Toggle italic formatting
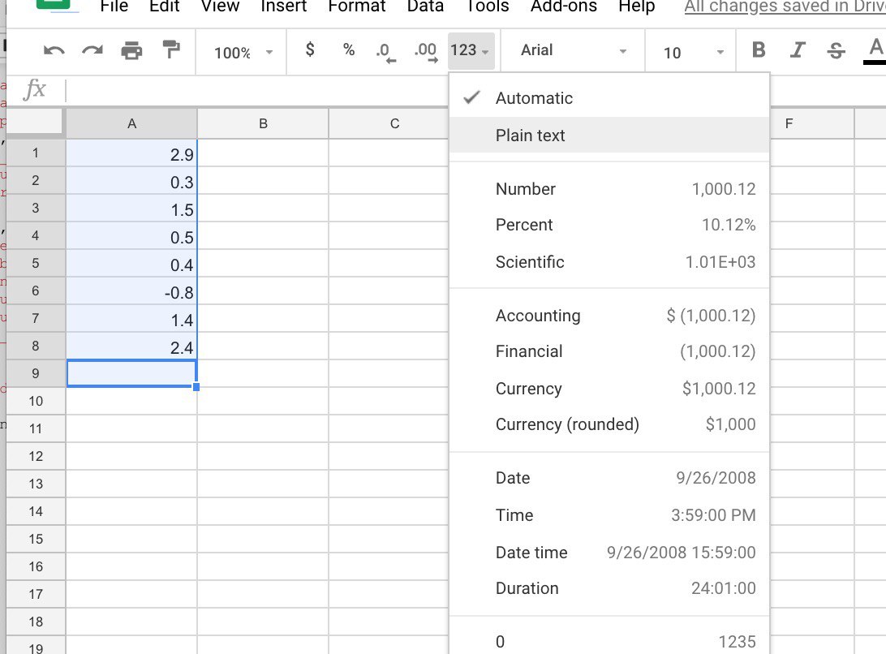886x654 pixels. coord(798,50)
